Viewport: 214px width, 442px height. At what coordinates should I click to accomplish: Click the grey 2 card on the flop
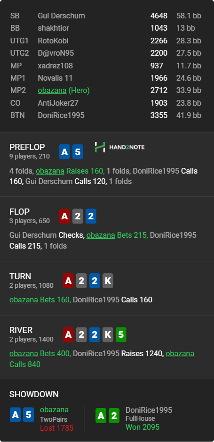(78, 216)
